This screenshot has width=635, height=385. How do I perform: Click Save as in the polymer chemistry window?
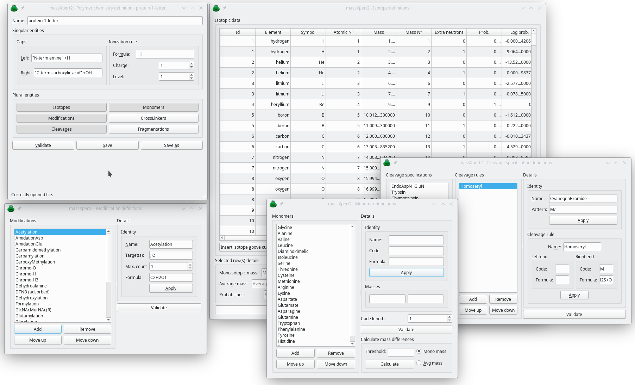pos(171,145)
